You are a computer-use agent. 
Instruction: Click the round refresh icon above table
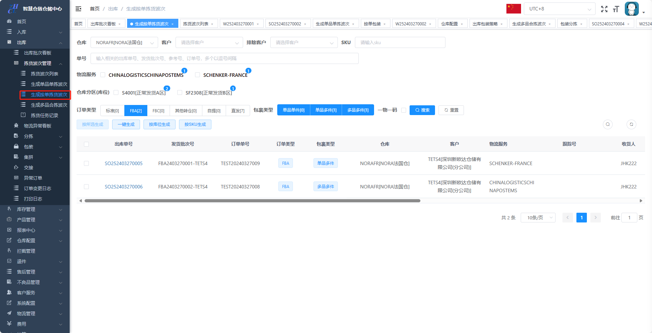(631, 124)
